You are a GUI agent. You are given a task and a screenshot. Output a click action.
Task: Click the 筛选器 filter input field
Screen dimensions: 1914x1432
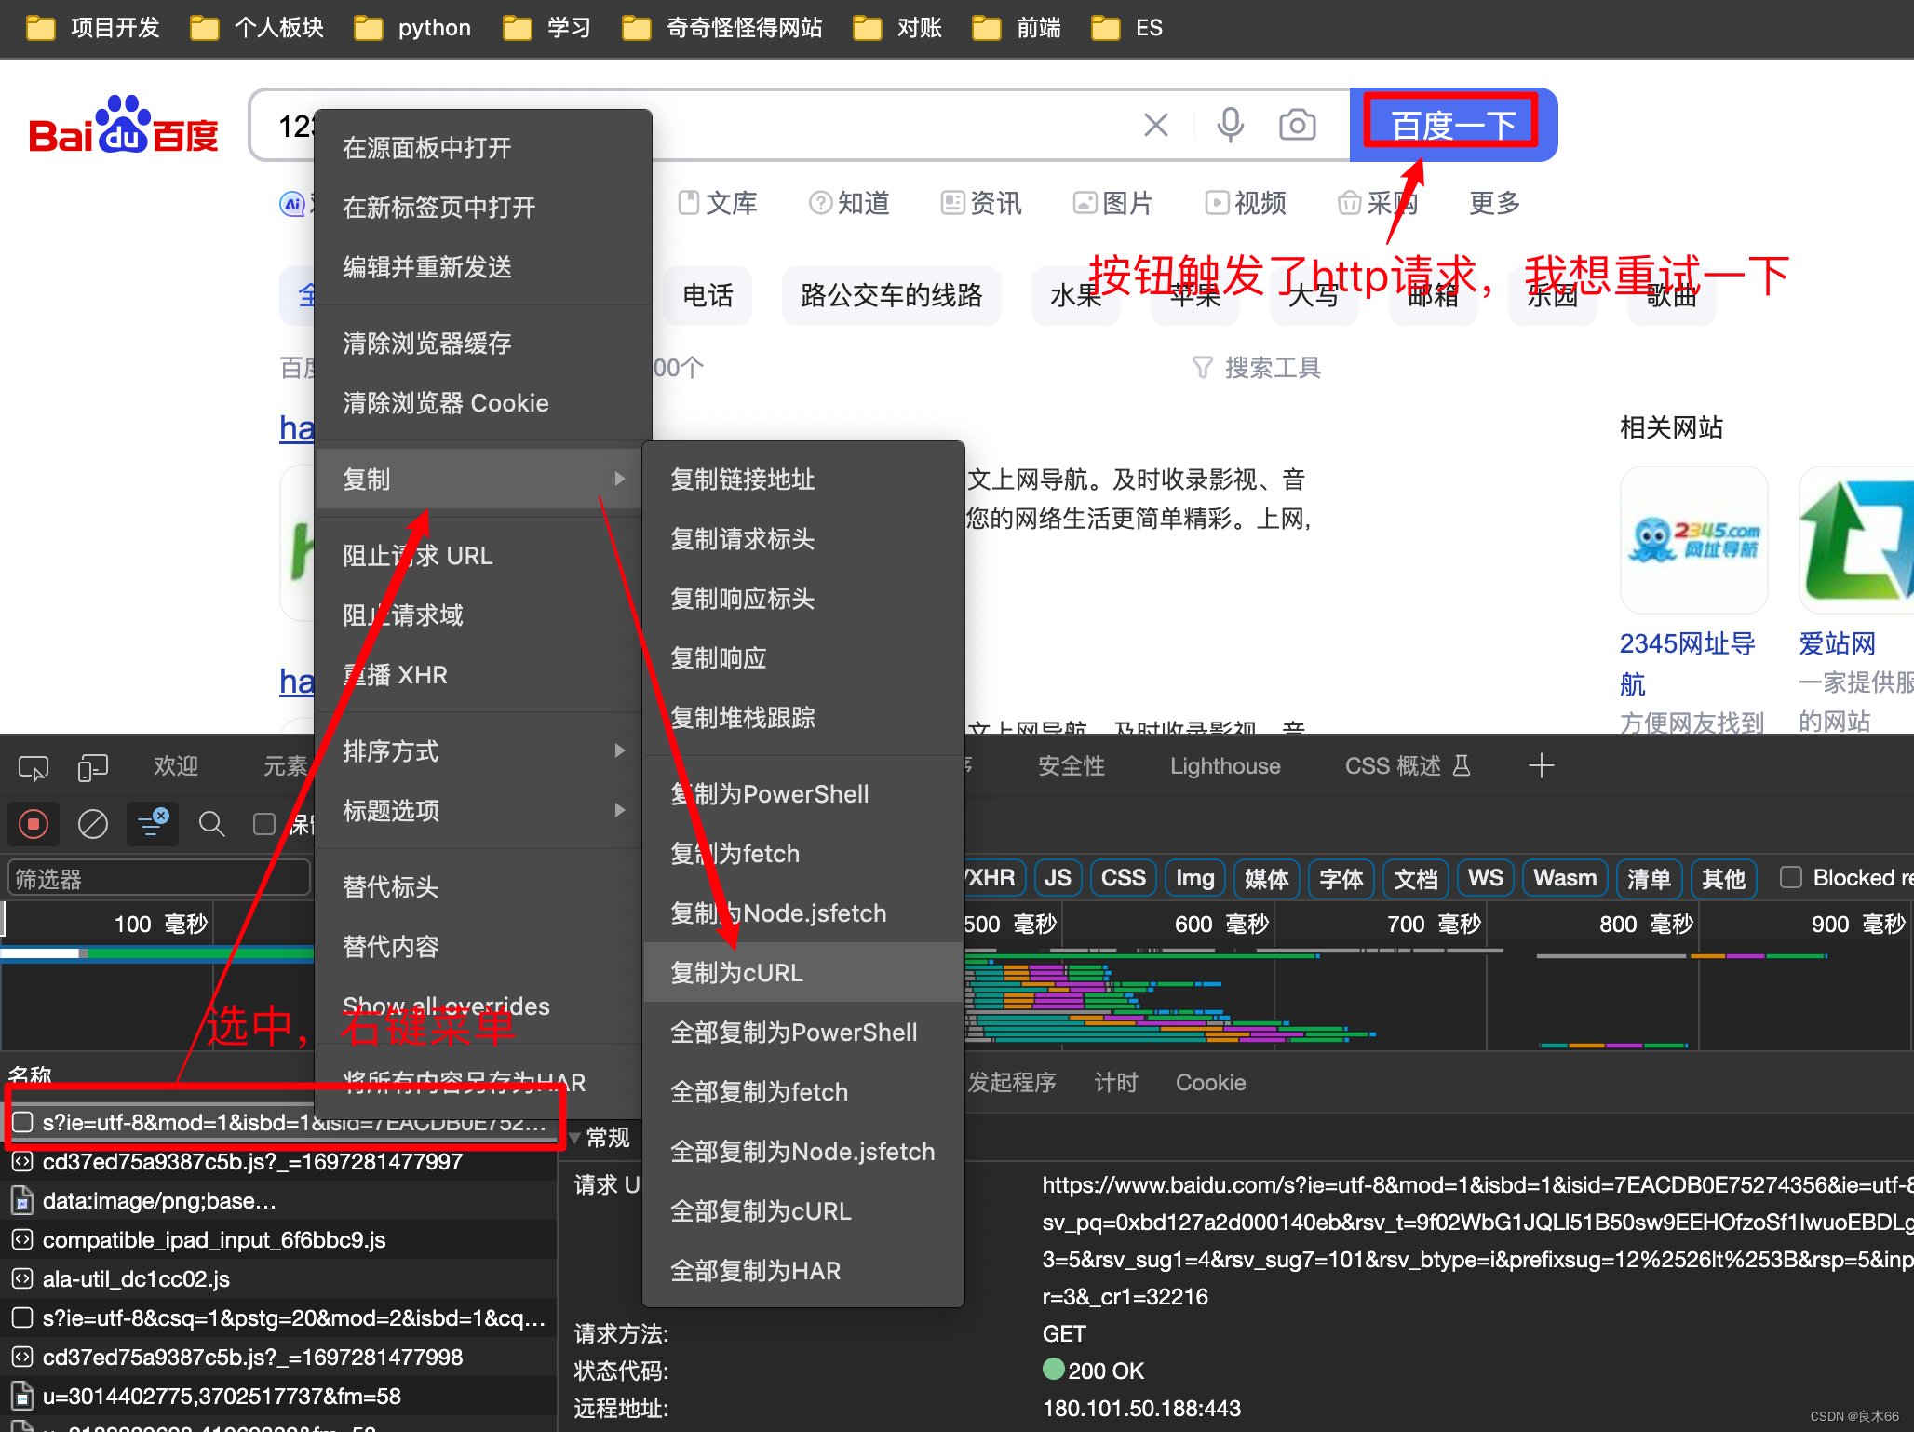coord(158,878)
